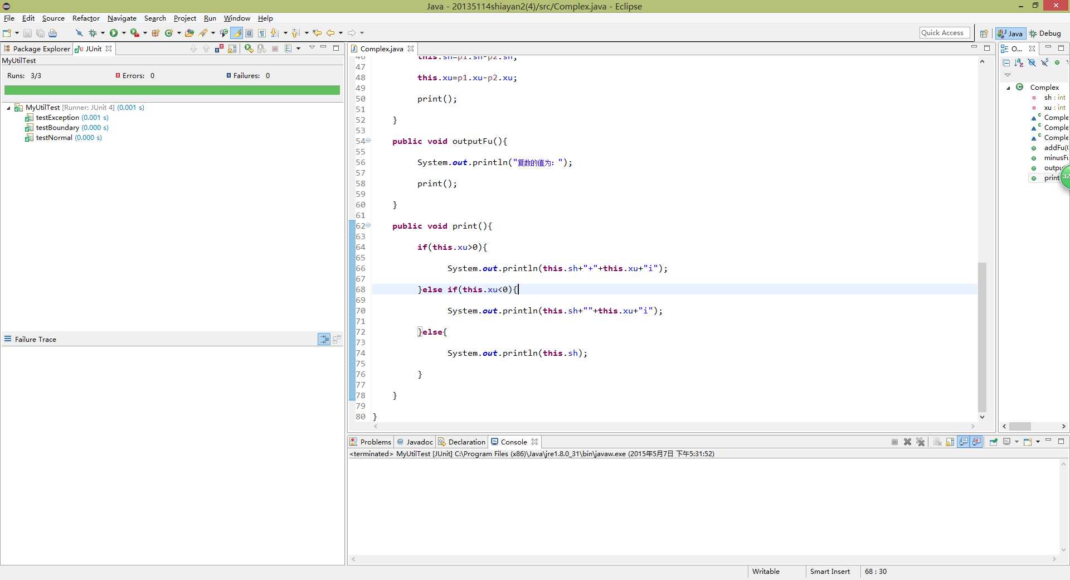Click the green Run button icon
Image resolution: width=1070 pixels, height=580 pixels.
[x=114, y=33]
